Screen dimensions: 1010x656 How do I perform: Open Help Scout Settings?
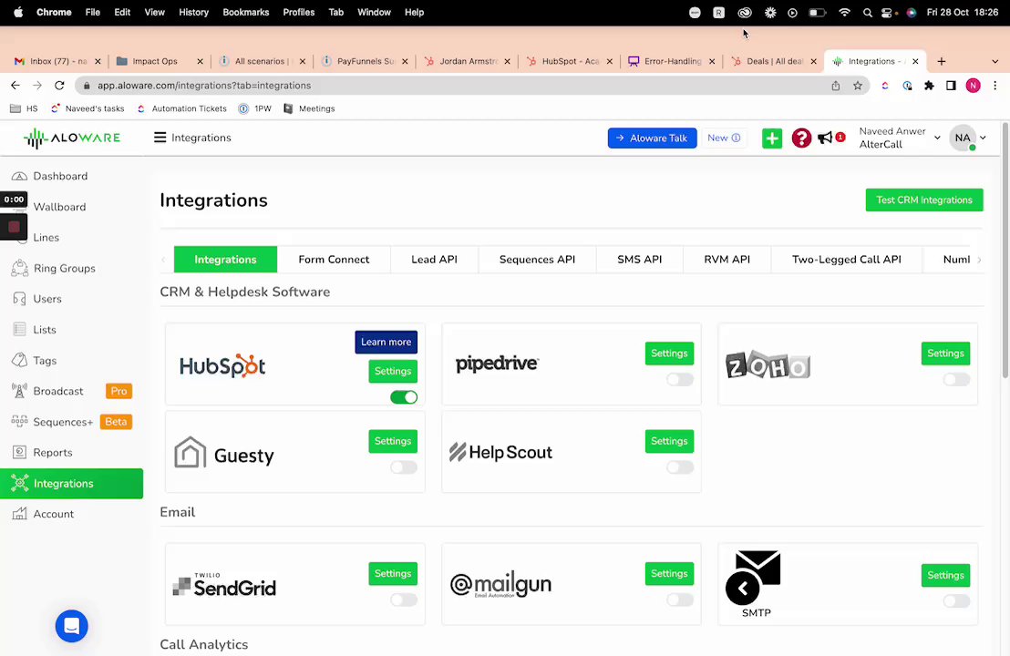click(x=669, y=441)
